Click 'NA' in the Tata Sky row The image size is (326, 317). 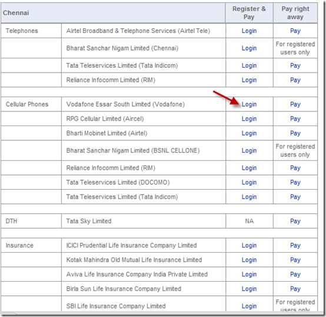pyautogui.click(x=249, y=221)
